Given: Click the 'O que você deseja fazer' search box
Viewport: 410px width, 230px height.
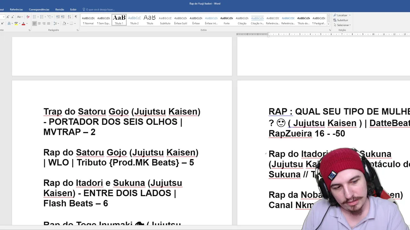Looking at the screenshot, I should (99, 10).
